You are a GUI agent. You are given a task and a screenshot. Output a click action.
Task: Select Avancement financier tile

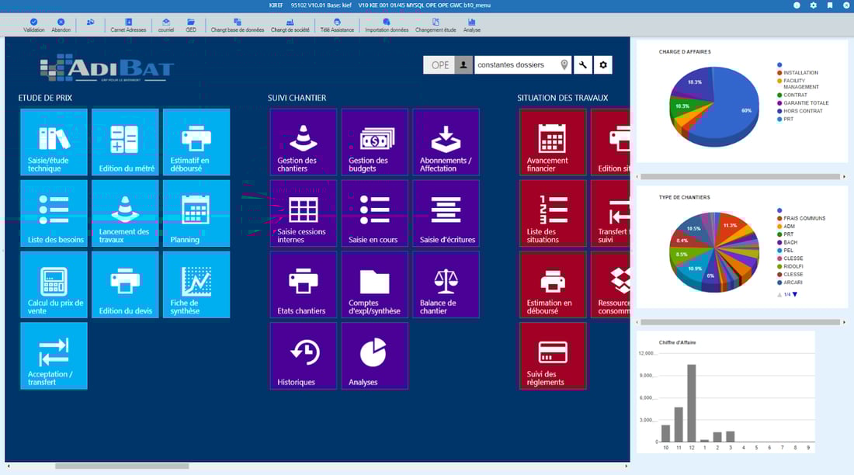tap(552, 141)
